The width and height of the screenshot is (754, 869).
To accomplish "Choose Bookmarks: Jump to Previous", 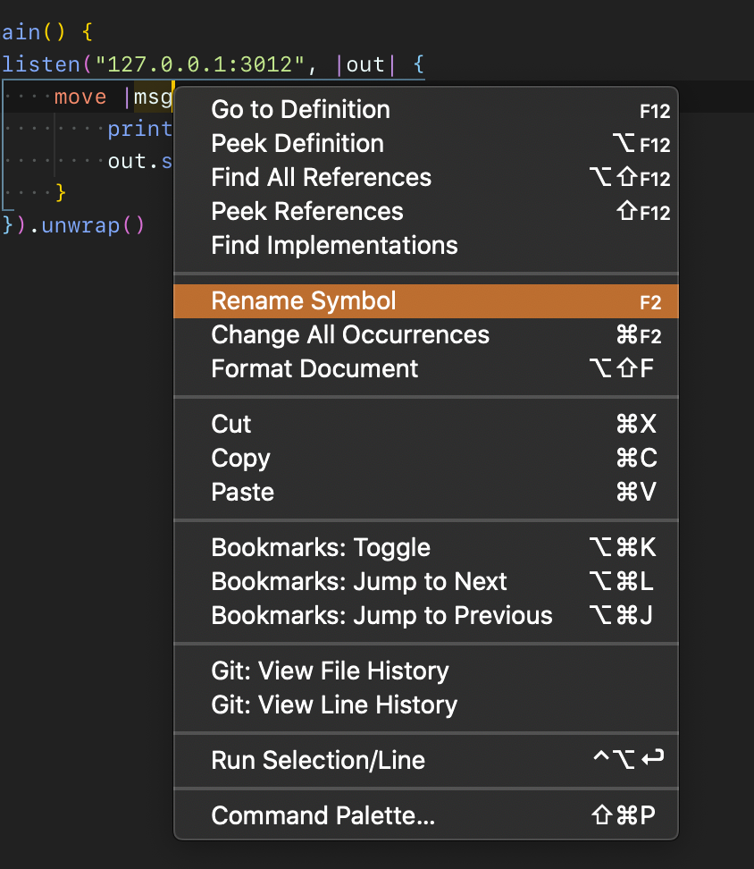I will pyautogui.click(x=381, y=616).
